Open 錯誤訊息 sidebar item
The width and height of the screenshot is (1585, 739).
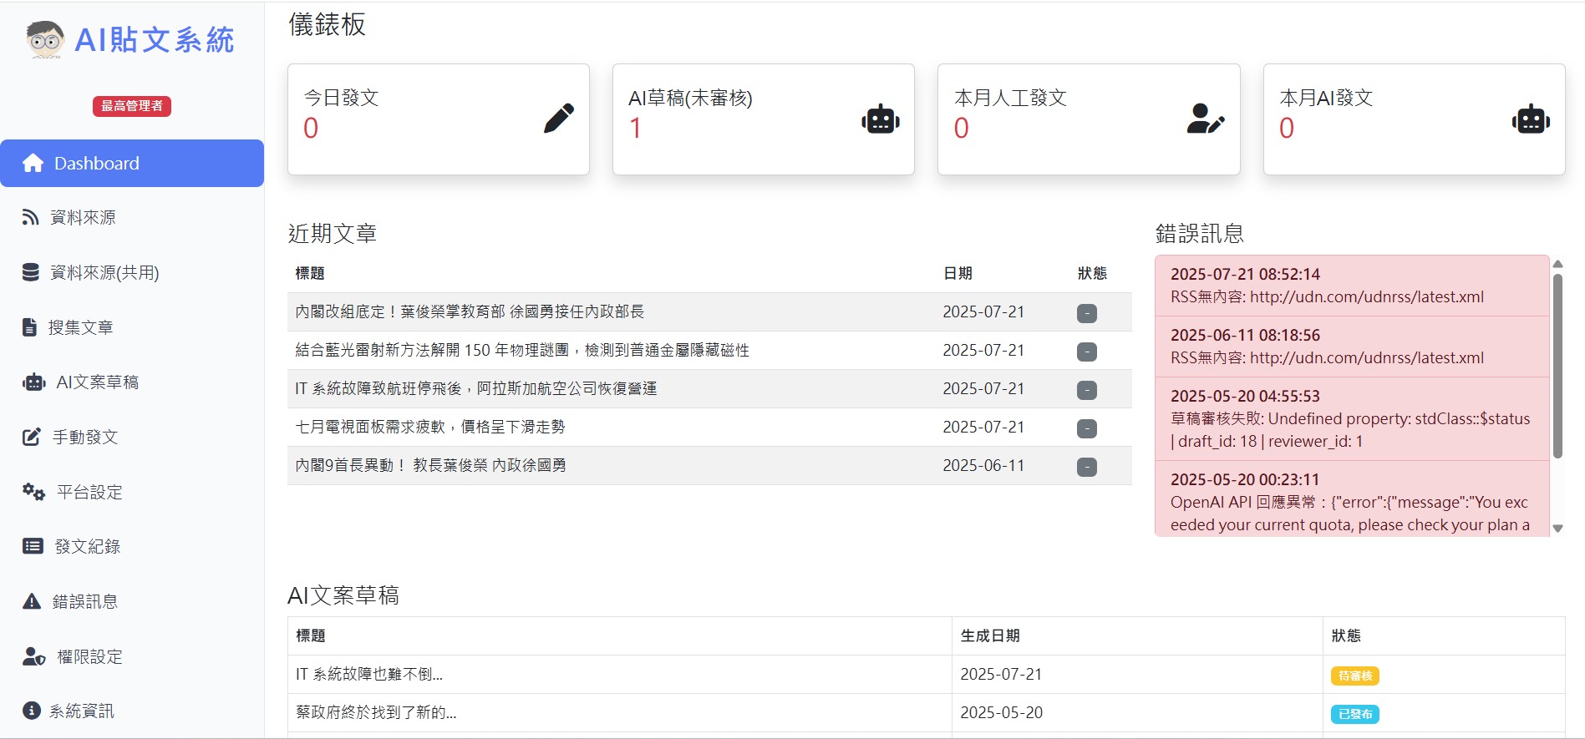pos(132,601)
